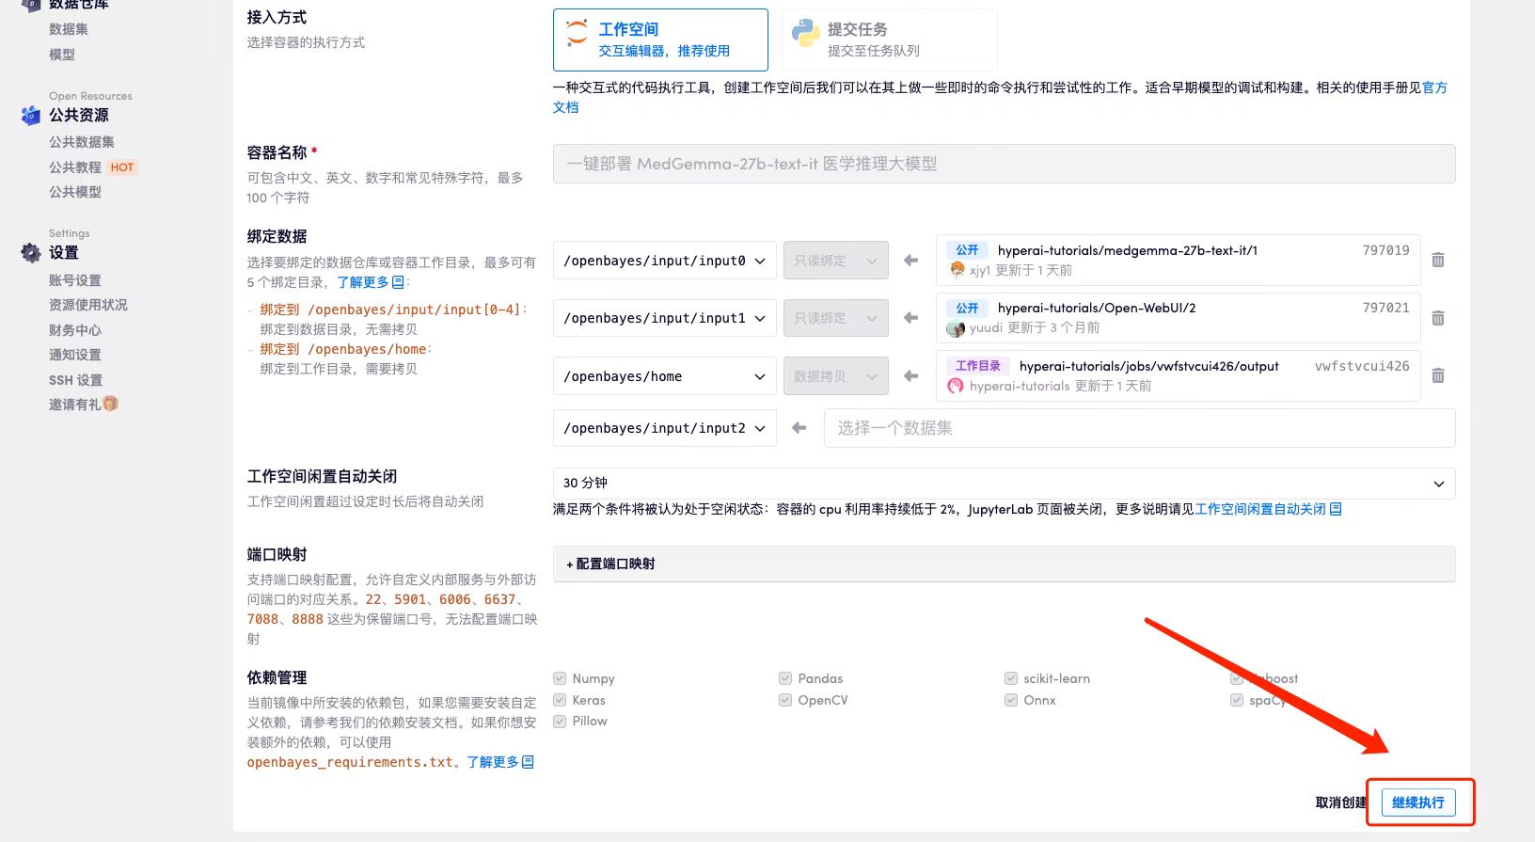The height and width of the screenshot is (842, 1535).
Task: Click the left arrow beside /openbayes/home binding
Action: 910,376
